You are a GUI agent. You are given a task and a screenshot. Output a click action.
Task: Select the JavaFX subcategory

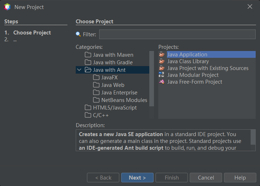tap(109, 77)
